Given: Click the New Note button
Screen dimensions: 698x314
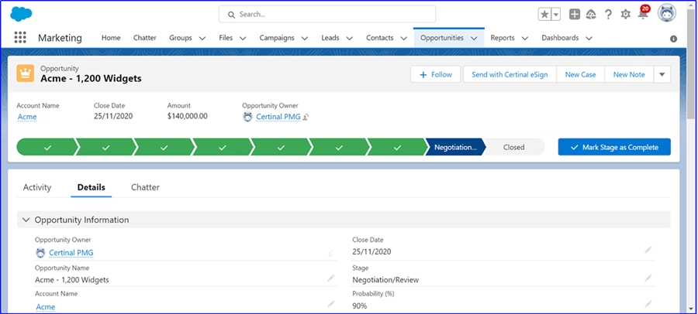Looking at the screenshot, I should pos(629,74).
